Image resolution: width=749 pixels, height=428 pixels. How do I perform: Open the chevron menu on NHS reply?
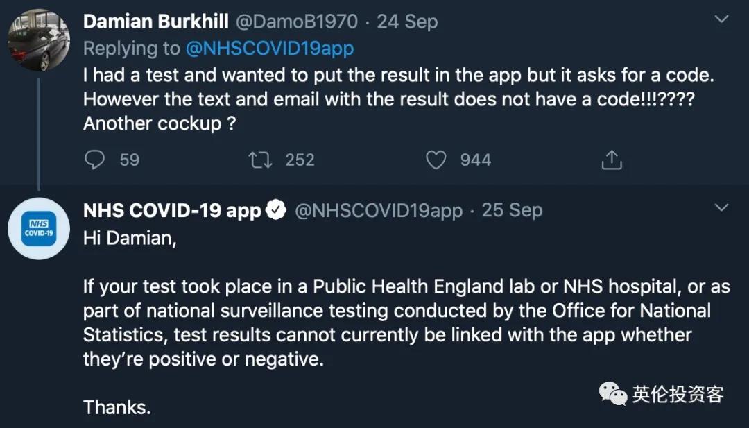point(721,208)
